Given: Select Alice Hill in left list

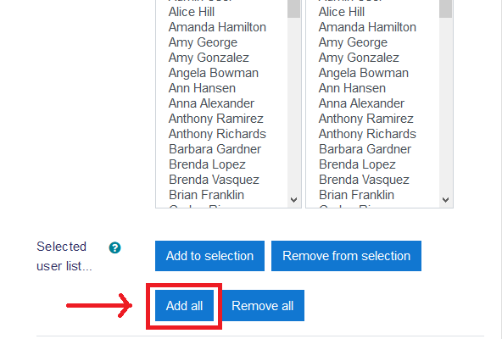Looking at the screenshot, I should (192, 12).
